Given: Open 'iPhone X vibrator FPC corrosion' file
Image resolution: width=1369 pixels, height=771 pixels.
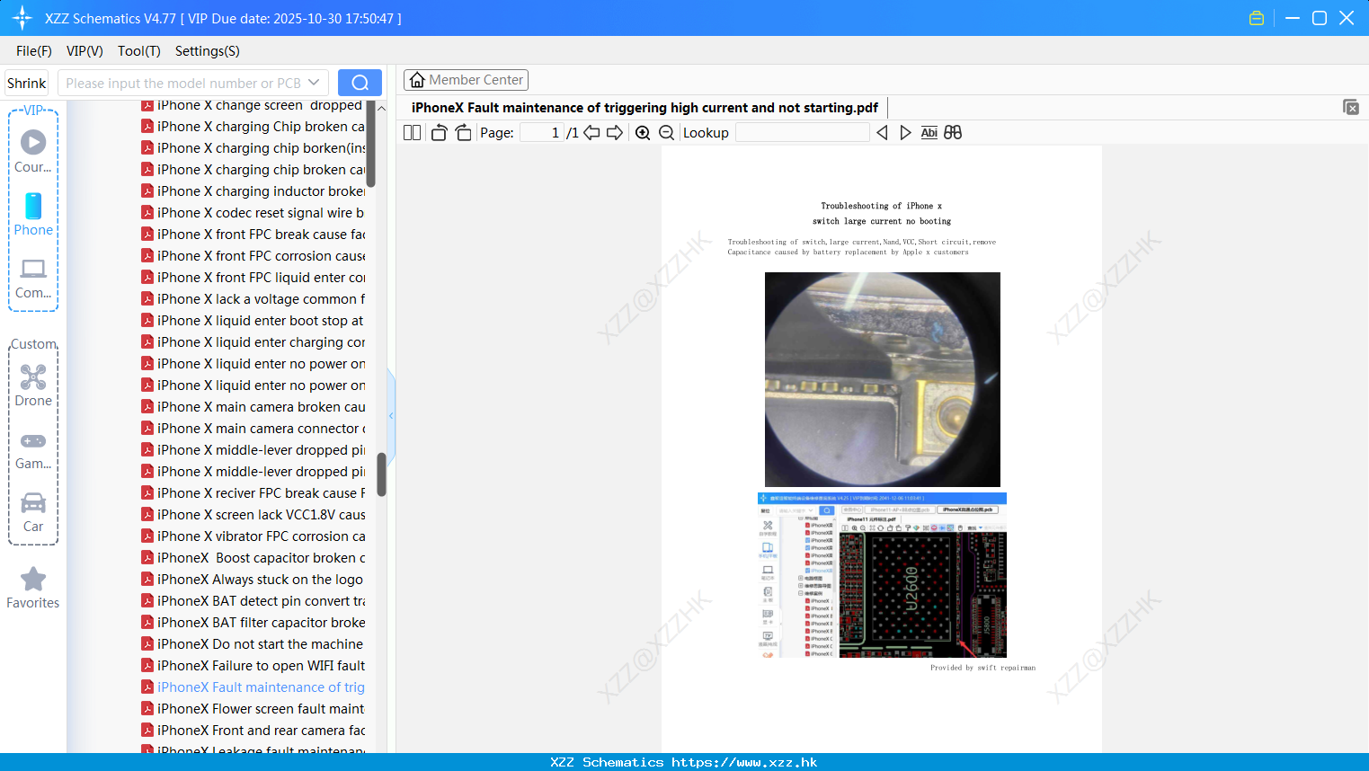Looking at the screenshot, I should pos(253,536).
